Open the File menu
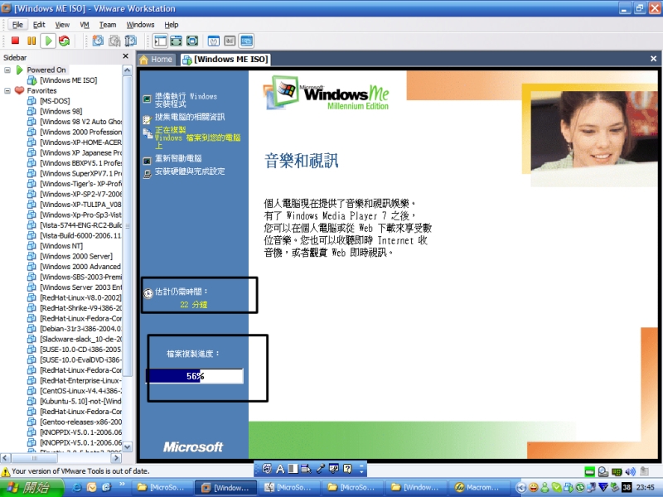Viewport: 663px width, 497px height. click(x=17, y=25)
